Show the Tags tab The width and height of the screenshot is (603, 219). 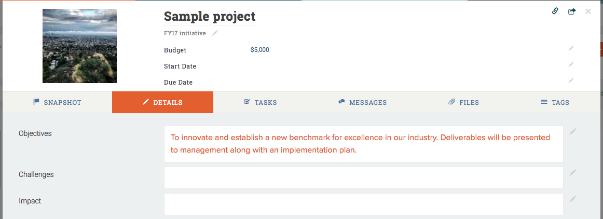tap(555, 102)
